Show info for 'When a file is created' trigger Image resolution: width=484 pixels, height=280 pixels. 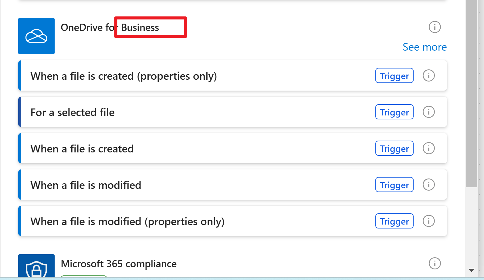point(428,148)
